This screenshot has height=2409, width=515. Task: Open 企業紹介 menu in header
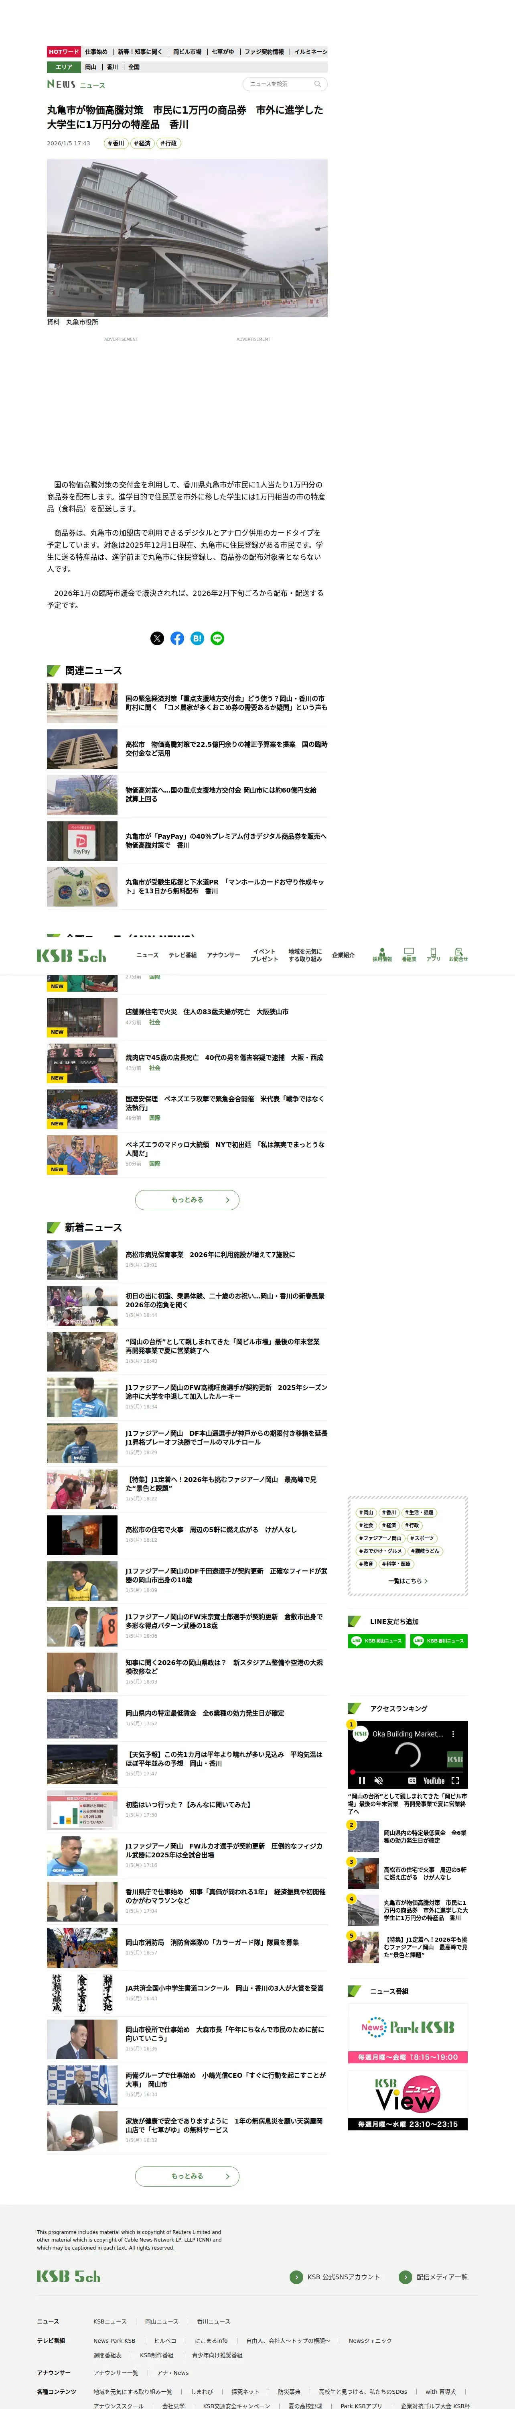343,956
